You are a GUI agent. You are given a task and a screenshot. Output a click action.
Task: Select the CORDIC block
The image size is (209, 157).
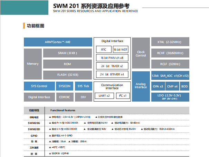(65, 97)
